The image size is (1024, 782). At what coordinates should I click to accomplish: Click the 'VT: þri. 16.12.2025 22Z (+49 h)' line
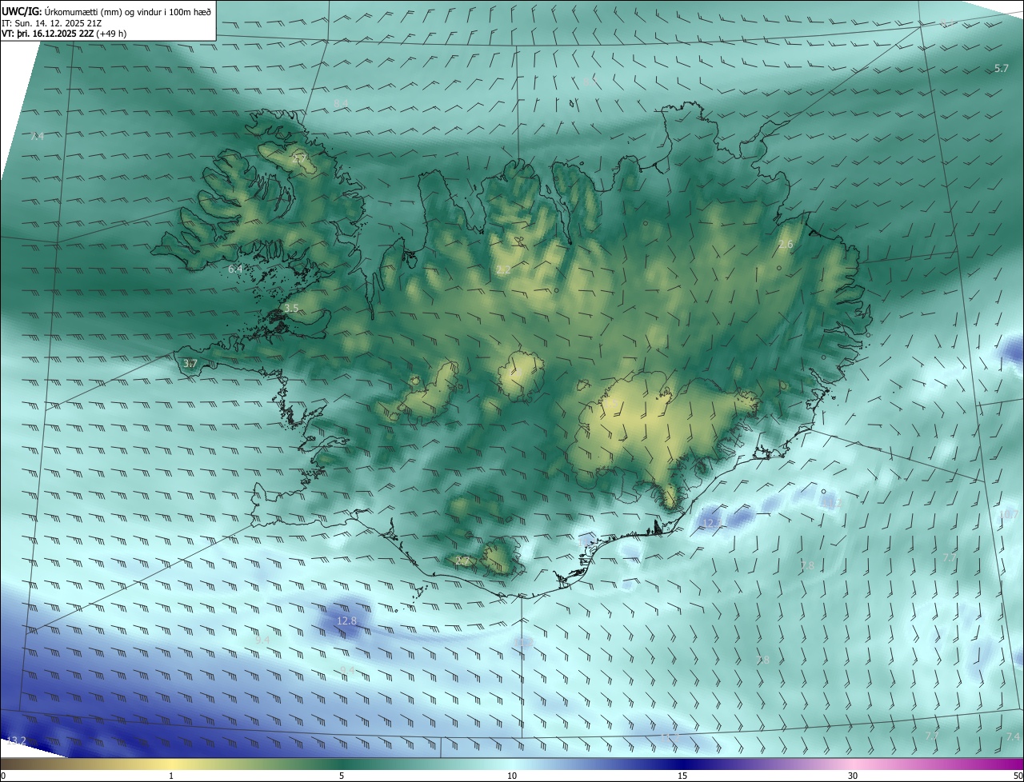click(64, 34)
